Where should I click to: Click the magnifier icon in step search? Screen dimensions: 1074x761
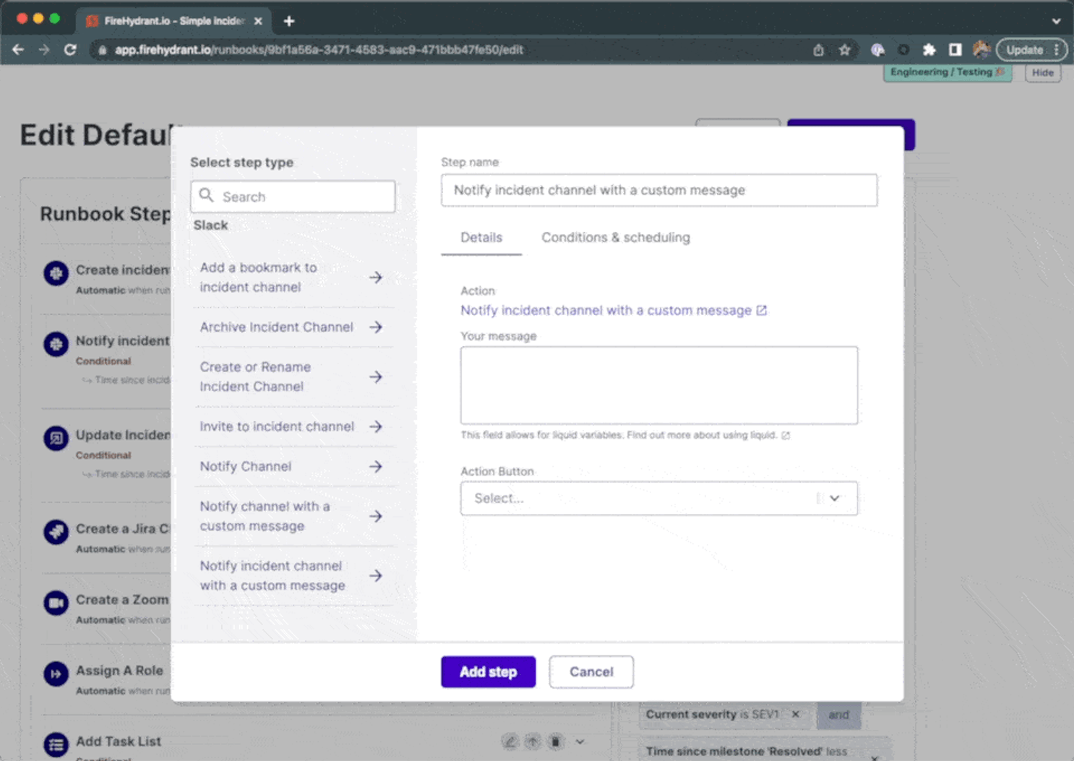click(207, 196)
